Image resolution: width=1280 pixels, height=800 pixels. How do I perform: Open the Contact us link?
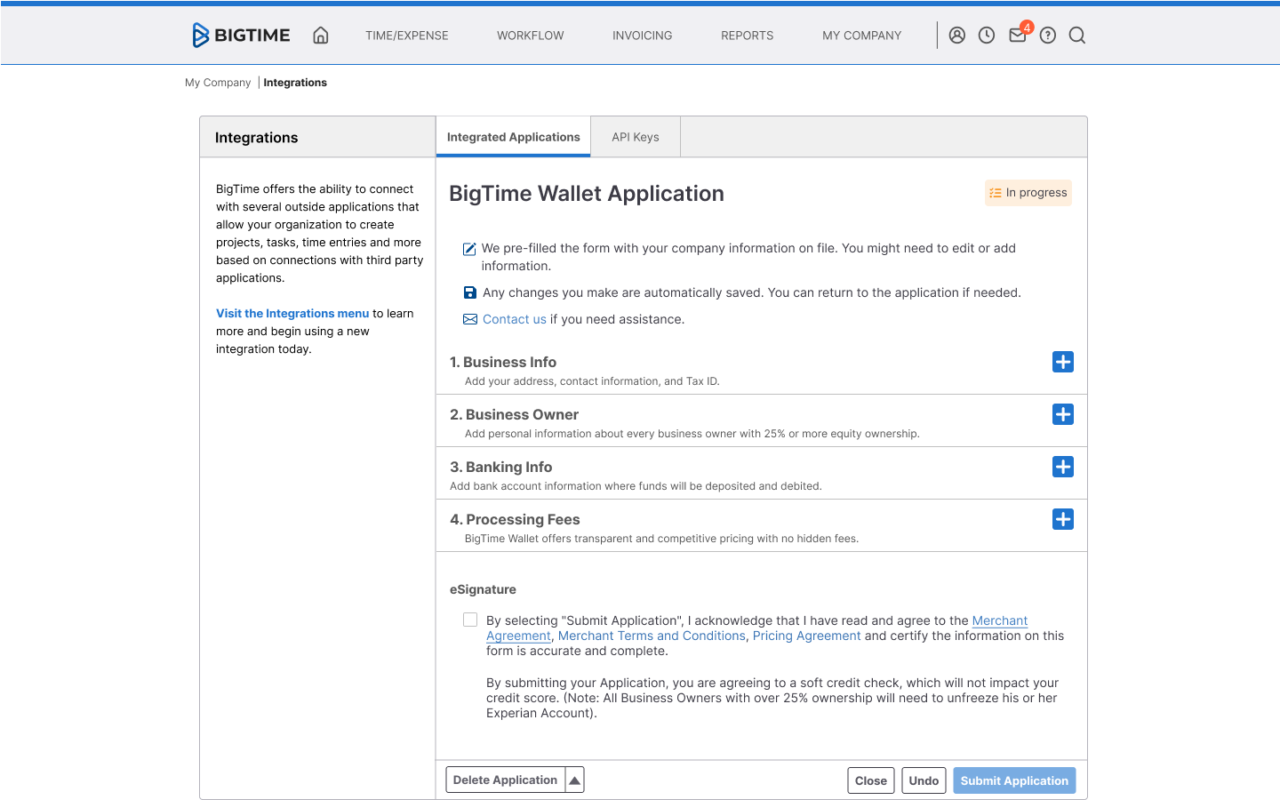tap(515, 319)
